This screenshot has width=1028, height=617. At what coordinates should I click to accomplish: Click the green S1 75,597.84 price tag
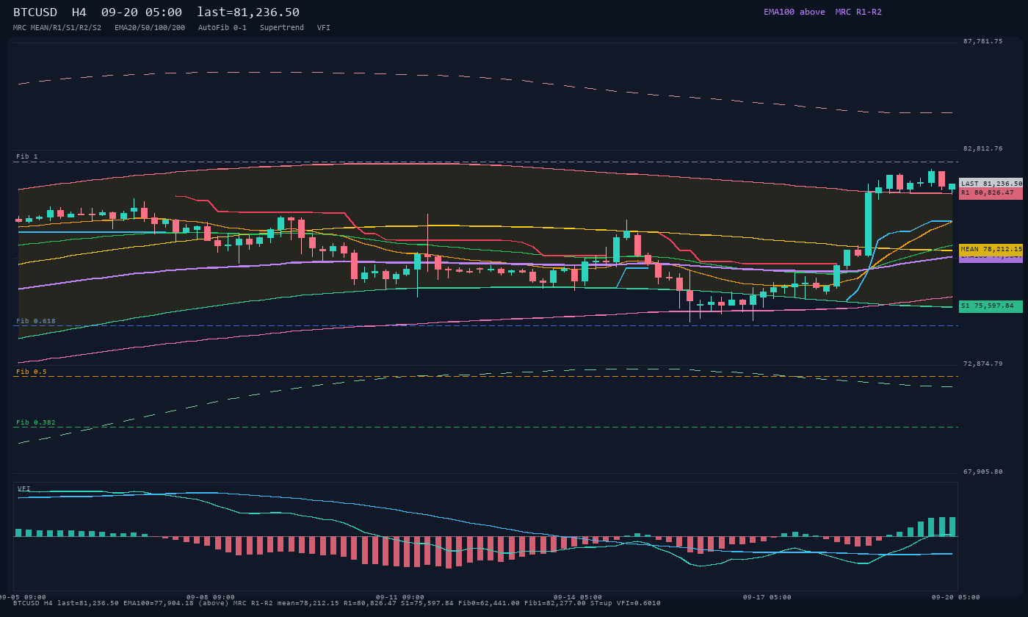point(991,306)
